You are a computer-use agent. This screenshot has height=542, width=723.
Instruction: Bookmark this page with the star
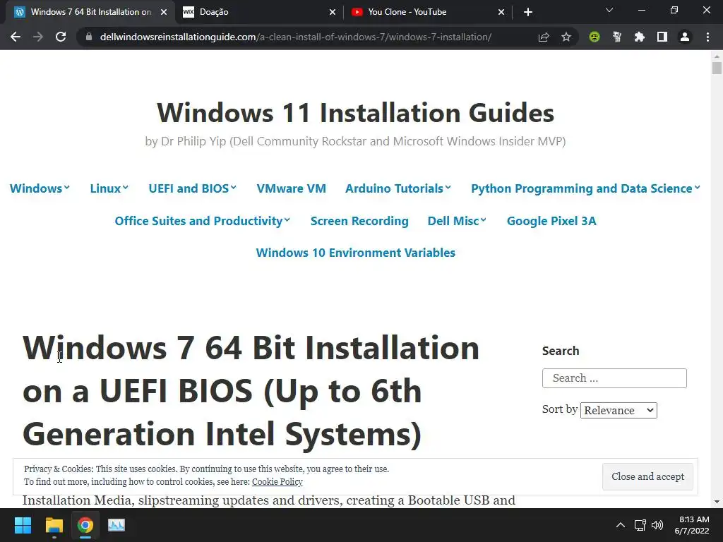566,37
